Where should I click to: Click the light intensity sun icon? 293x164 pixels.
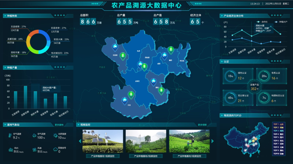55,135
